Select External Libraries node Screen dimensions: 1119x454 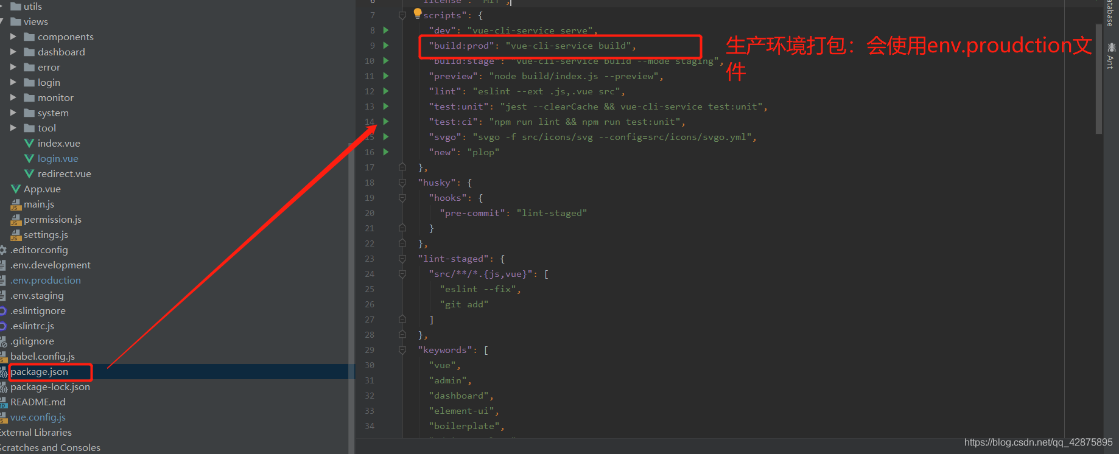[x=36, y=432]
